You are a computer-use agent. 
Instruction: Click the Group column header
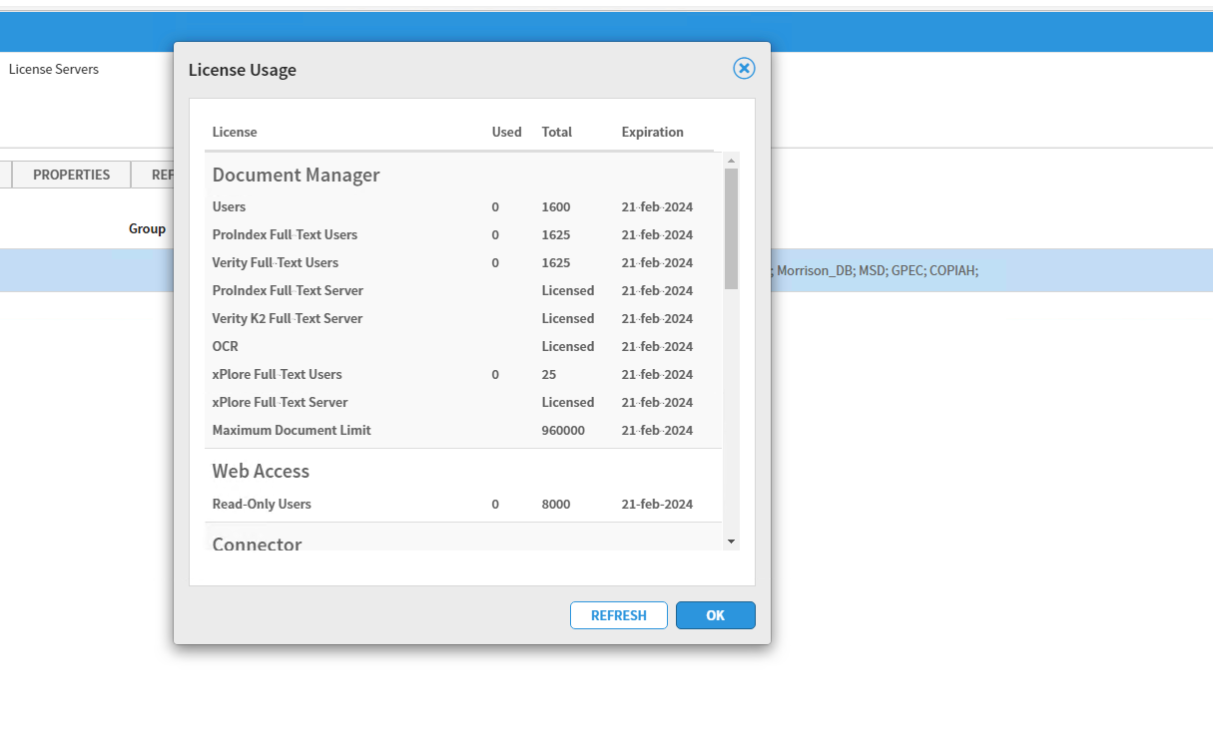click(x=147, y=228)
